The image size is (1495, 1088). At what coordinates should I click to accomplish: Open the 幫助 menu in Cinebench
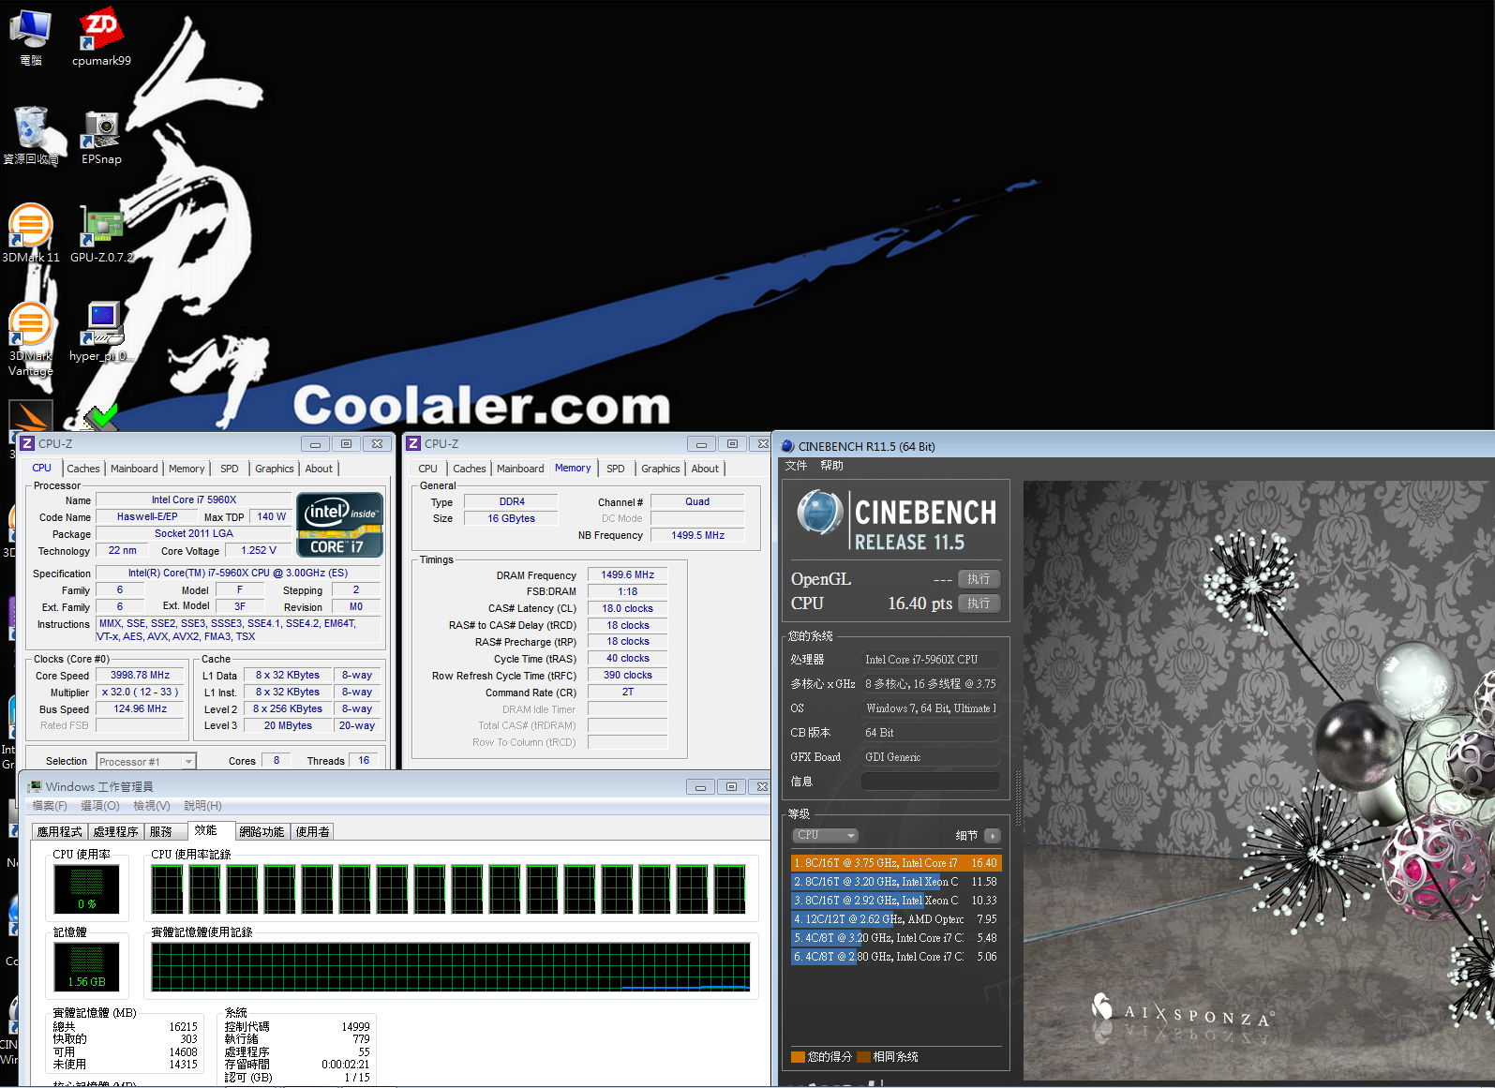[832, 466]
